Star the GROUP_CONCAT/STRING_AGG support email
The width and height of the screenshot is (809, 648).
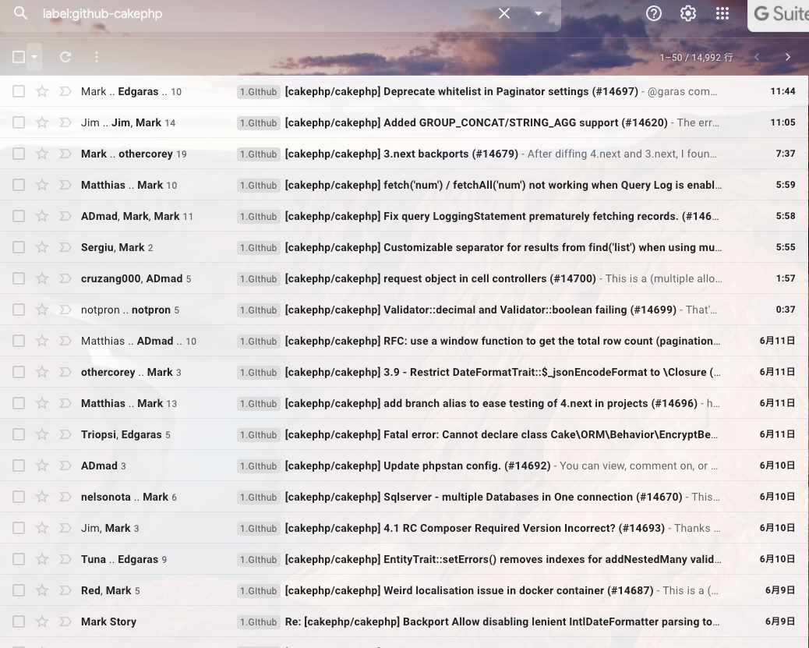[42, 122]
